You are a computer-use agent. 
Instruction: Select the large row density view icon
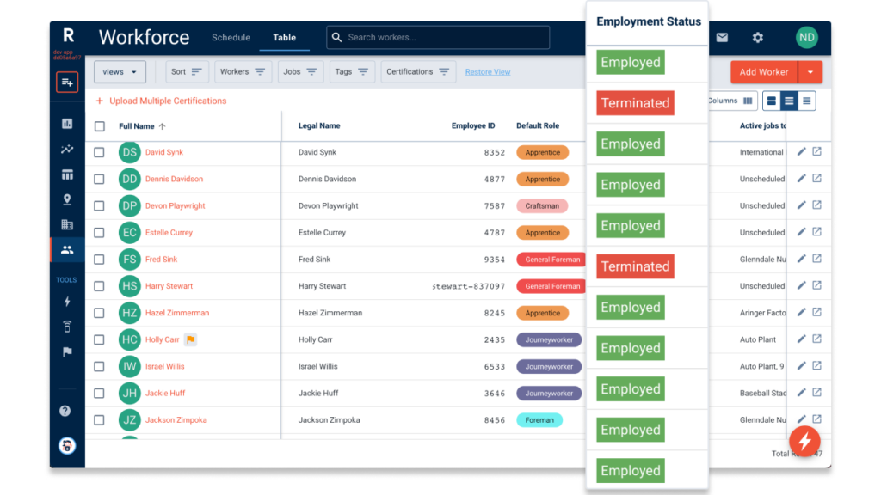pyautogui.click(x=772, y=101)
